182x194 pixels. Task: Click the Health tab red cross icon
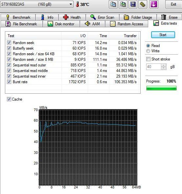(x=66, y=17)
